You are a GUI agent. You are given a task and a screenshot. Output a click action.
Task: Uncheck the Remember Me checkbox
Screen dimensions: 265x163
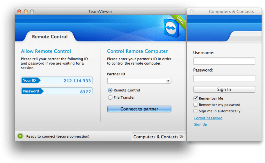point(196,98)
